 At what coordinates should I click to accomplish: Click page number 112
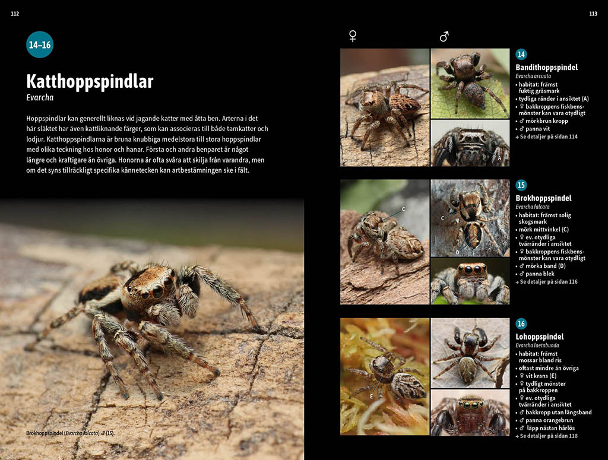tap(15, 14)
